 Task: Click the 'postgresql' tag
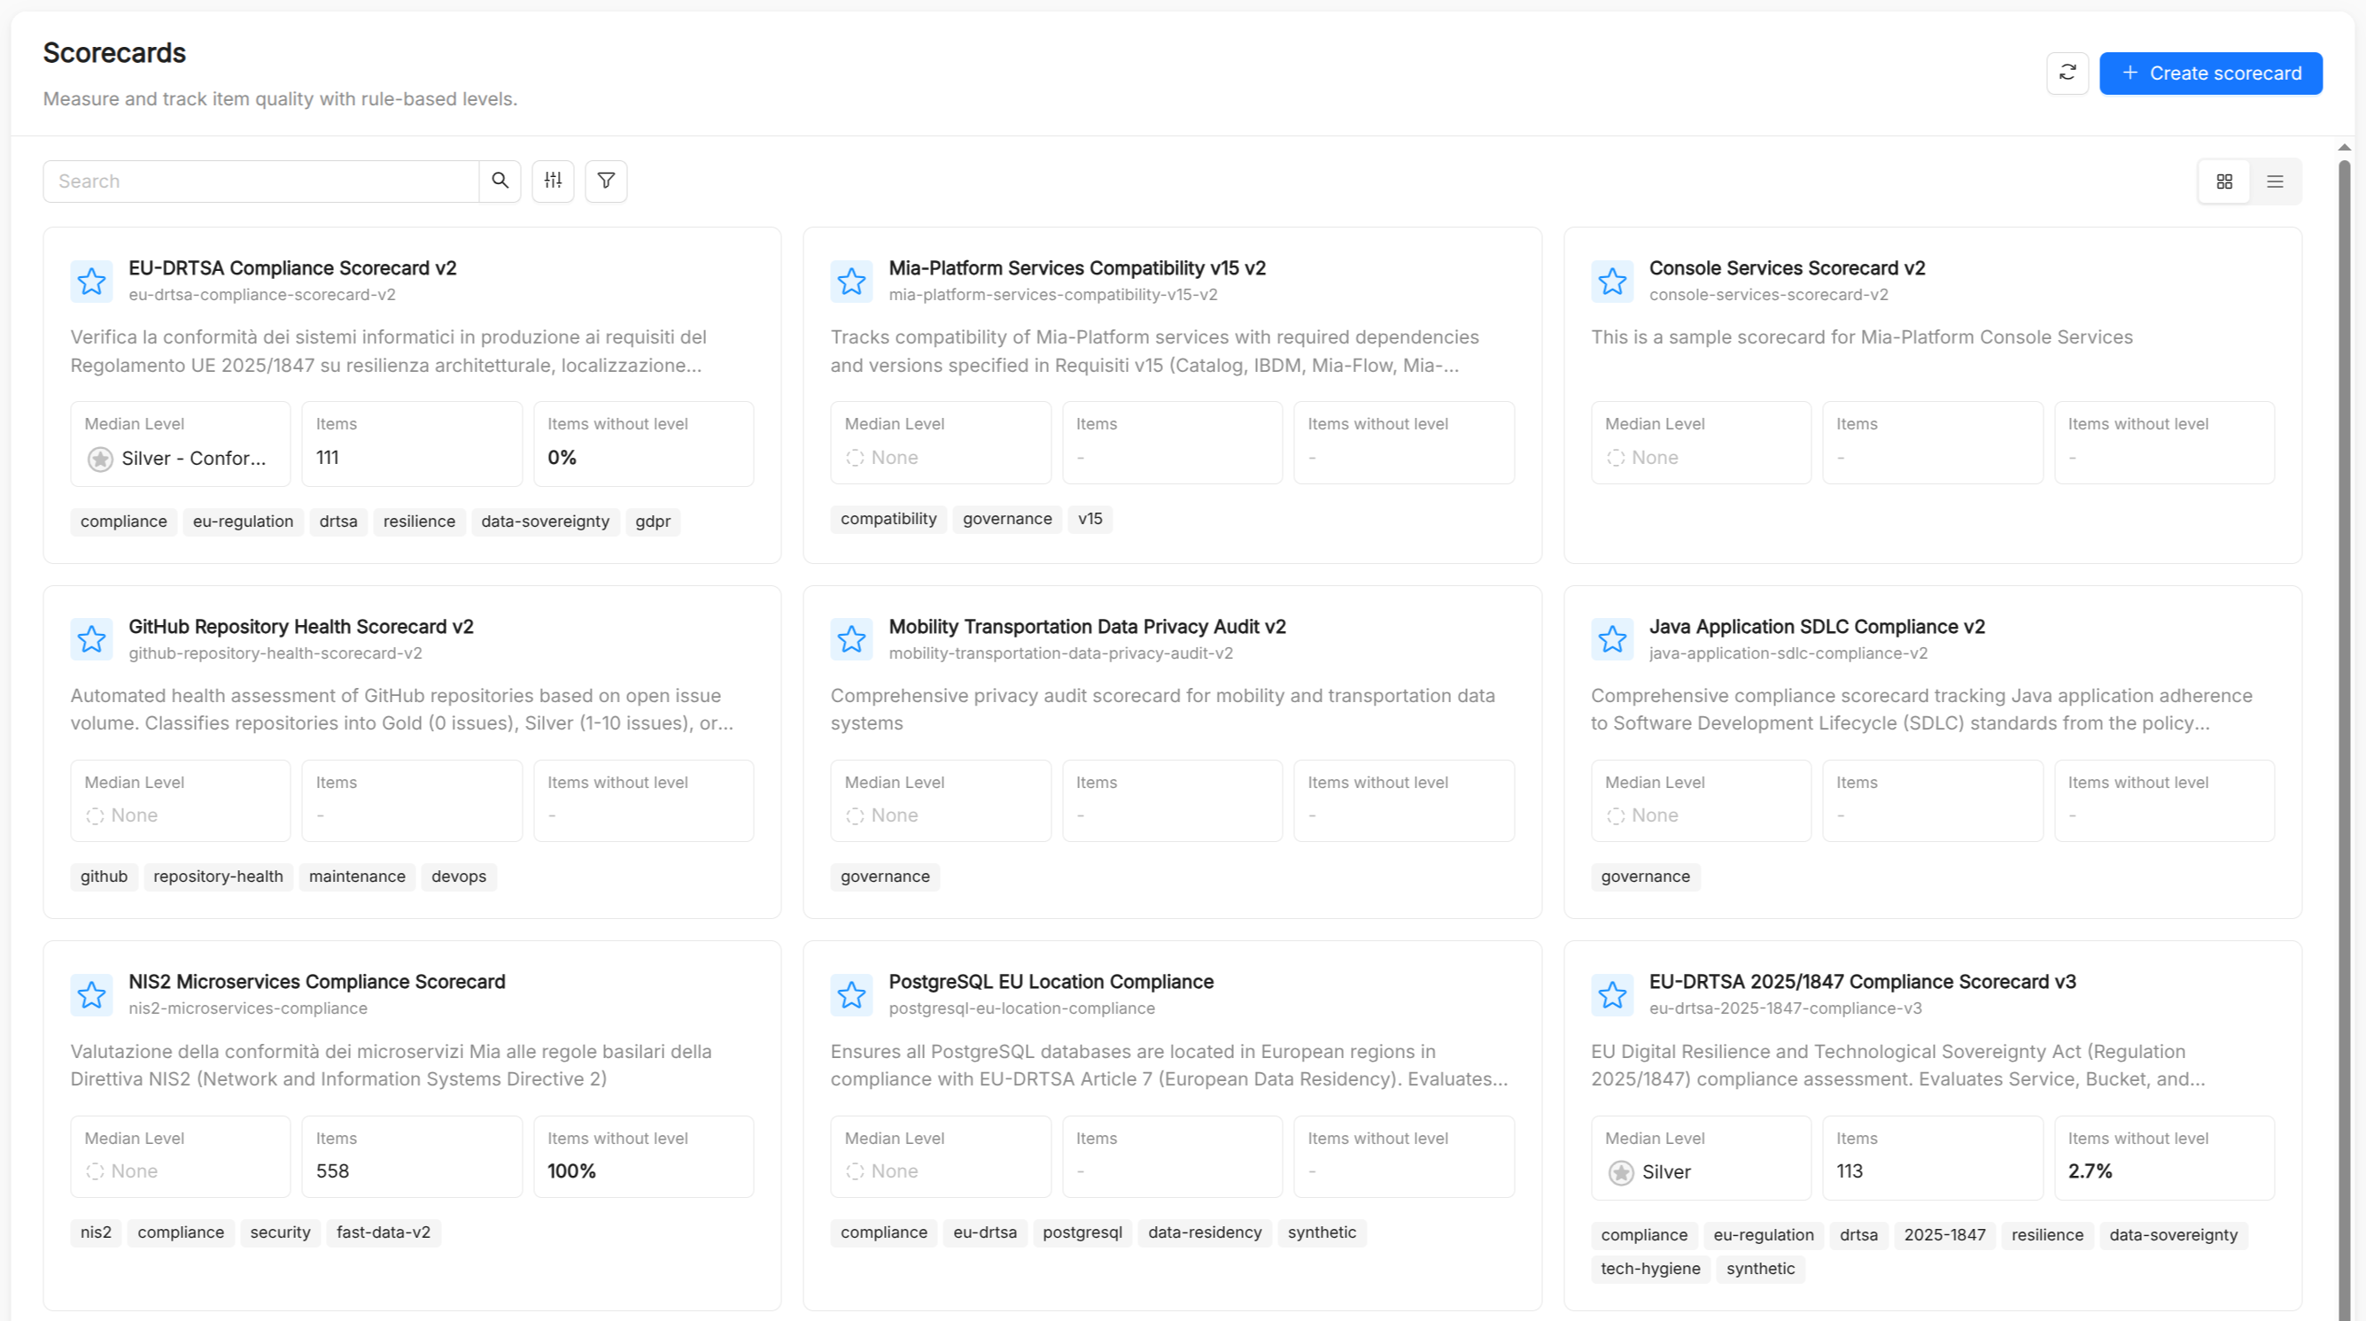[1082, 1232]
